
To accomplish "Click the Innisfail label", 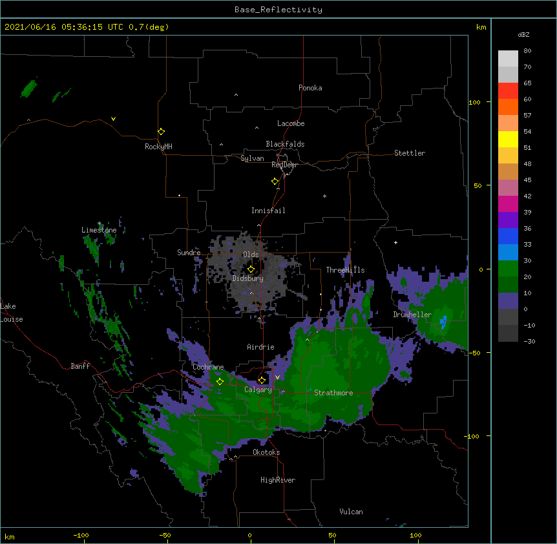I will 268,211.
